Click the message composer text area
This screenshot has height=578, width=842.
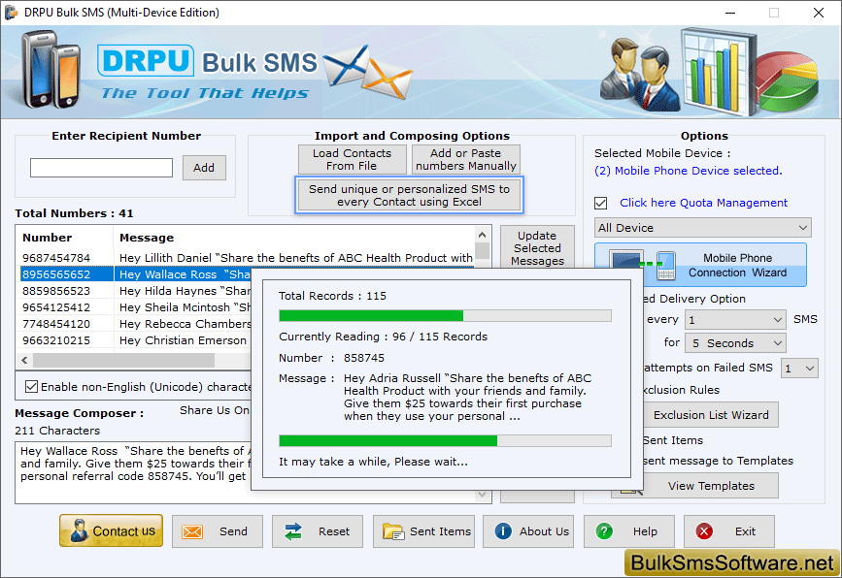[x=133, y=472]
